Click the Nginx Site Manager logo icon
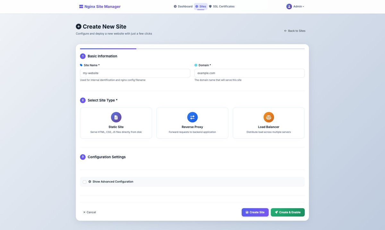This screenshot has width=385, height=230. coord(81,6)
